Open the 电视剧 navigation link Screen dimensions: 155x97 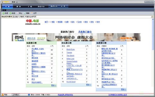click(60, 22)
